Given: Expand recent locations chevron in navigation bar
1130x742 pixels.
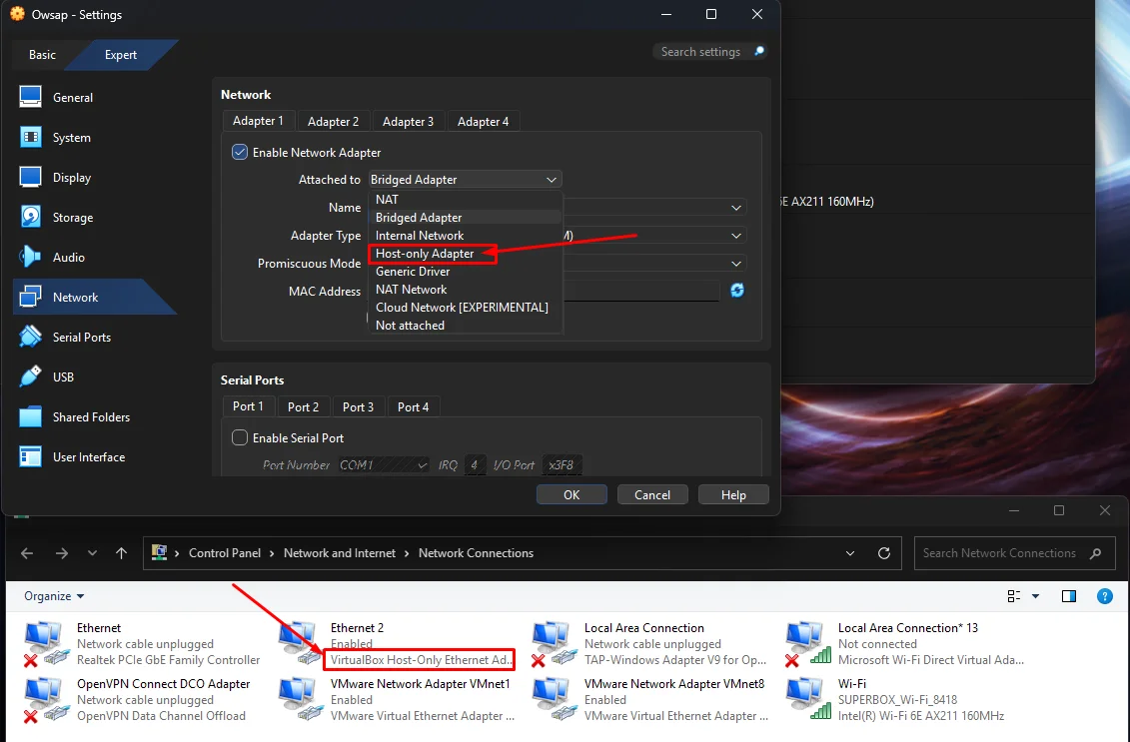Looking at the screenshot, I should coord(92,553).
